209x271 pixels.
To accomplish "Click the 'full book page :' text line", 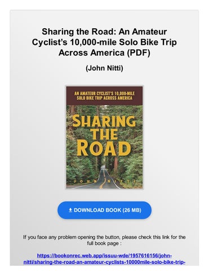I will (104, 243).
